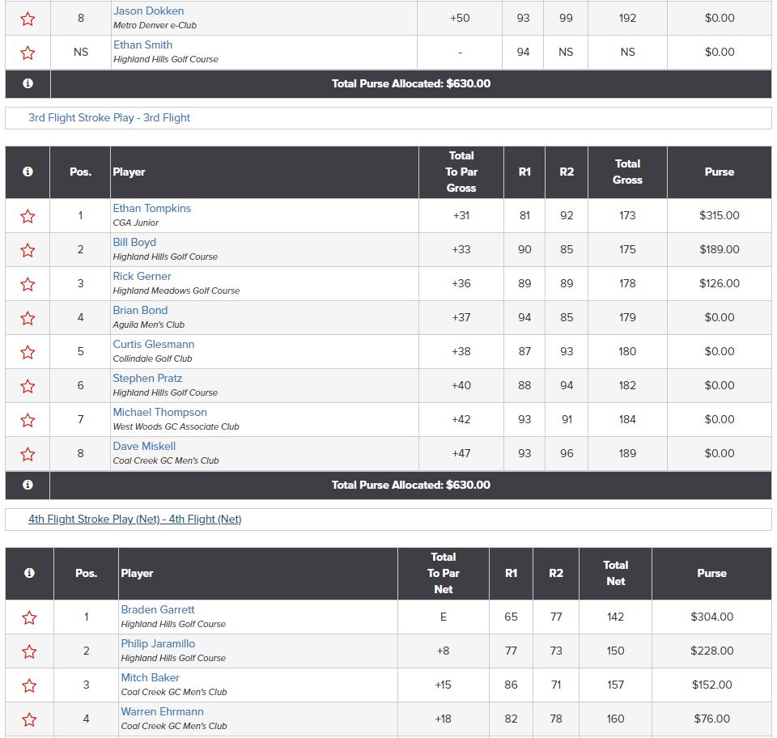
Task: Star Bill Boyd's row
Action: (x=28, y=250)
